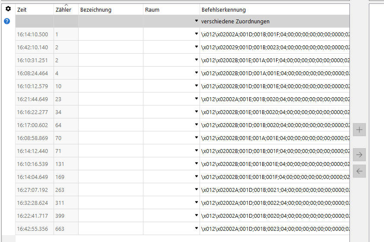This screenshot has width=384, height=242.
Task: Click the Bezeichnung column header
Action: (111, 10)
